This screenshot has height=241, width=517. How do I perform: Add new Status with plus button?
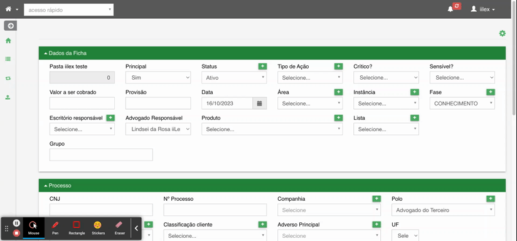point(262,67)
